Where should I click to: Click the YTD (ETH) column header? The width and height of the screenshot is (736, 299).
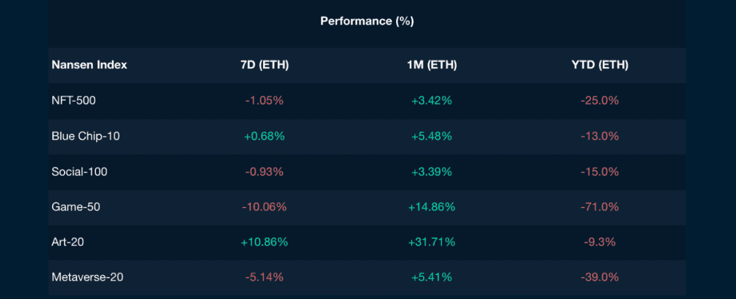pyautogui.click(x=599, y=65)
